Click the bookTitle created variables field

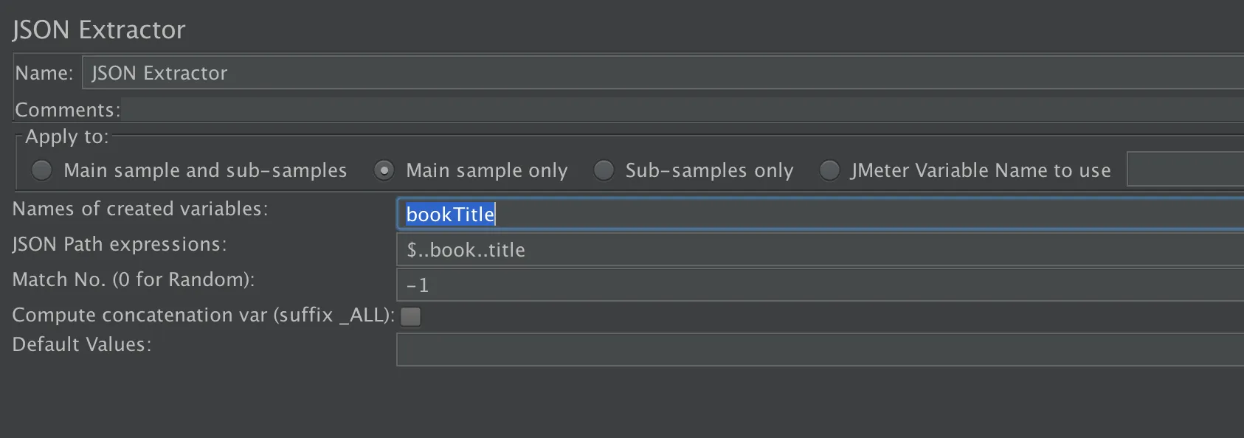click(820, 214)
